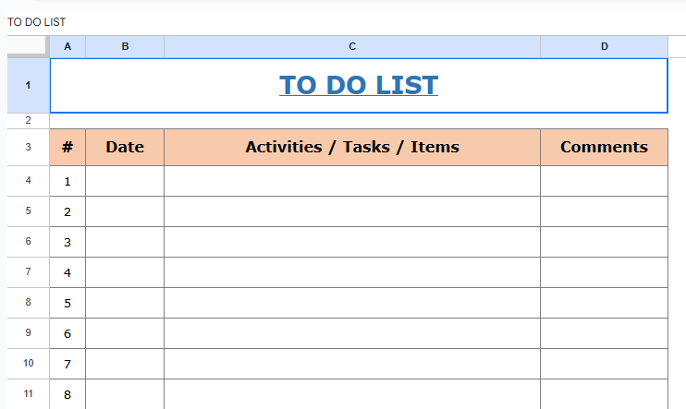Screen dimensions: 686x409
Task: Click the empty Date cell for item 3
Action: coord(125,242)
